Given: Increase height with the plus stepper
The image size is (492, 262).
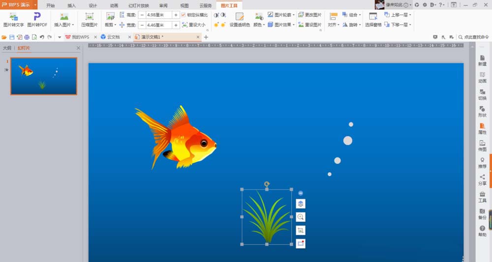Looking at the screenshot, I should tap(176, 15).
